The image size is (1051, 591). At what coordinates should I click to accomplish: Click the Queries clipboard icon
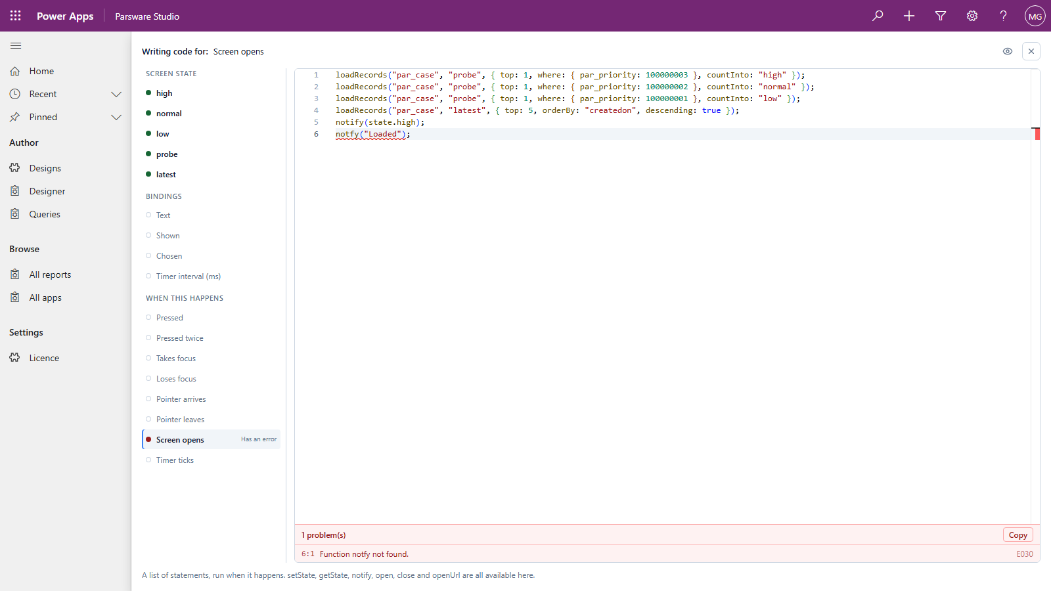15,214
